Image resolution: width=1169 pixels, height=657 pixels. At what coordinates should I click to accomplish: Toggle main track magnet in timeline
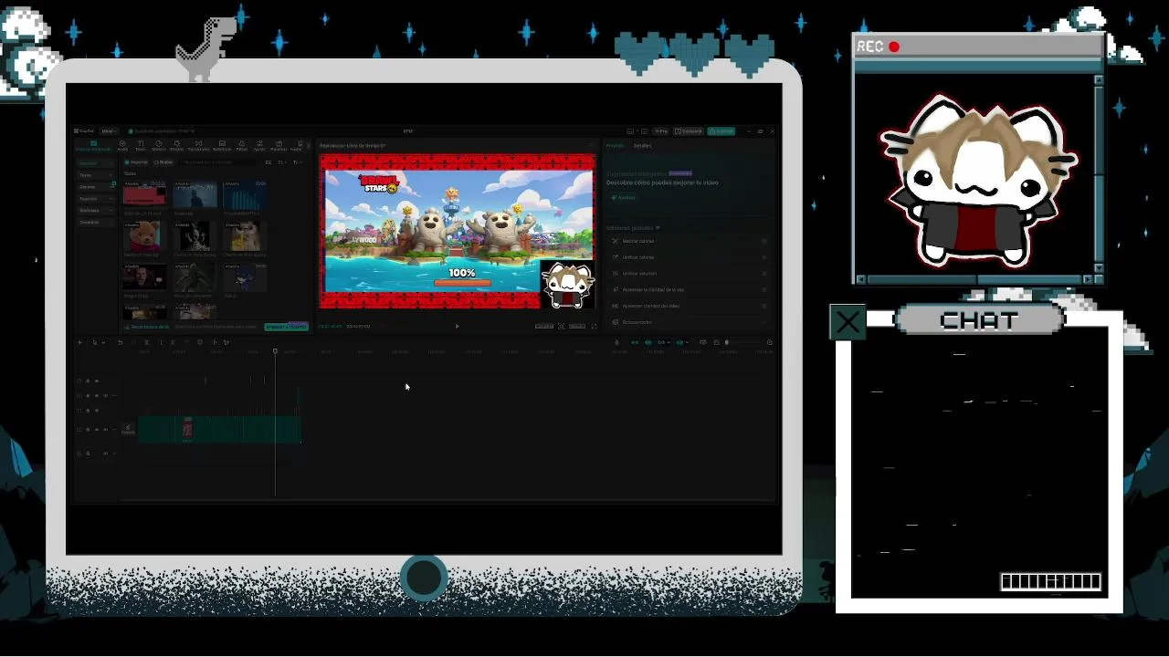click(635, 342)
